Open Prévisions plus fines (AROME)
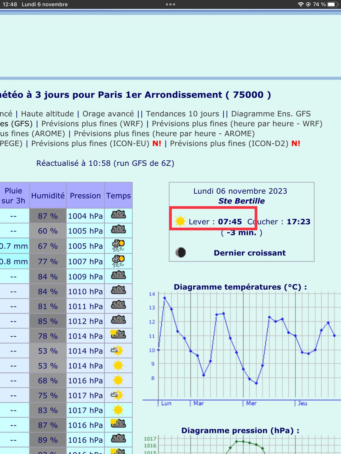 [33, 134]
